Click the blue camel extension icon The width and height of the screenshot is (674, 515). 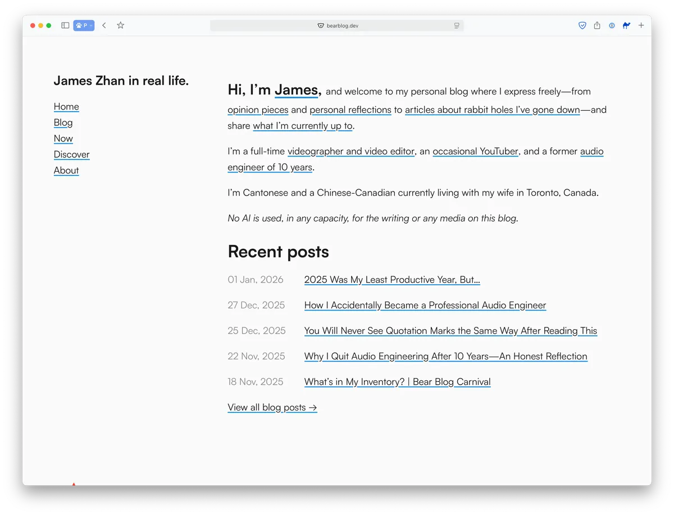[626, 25]
